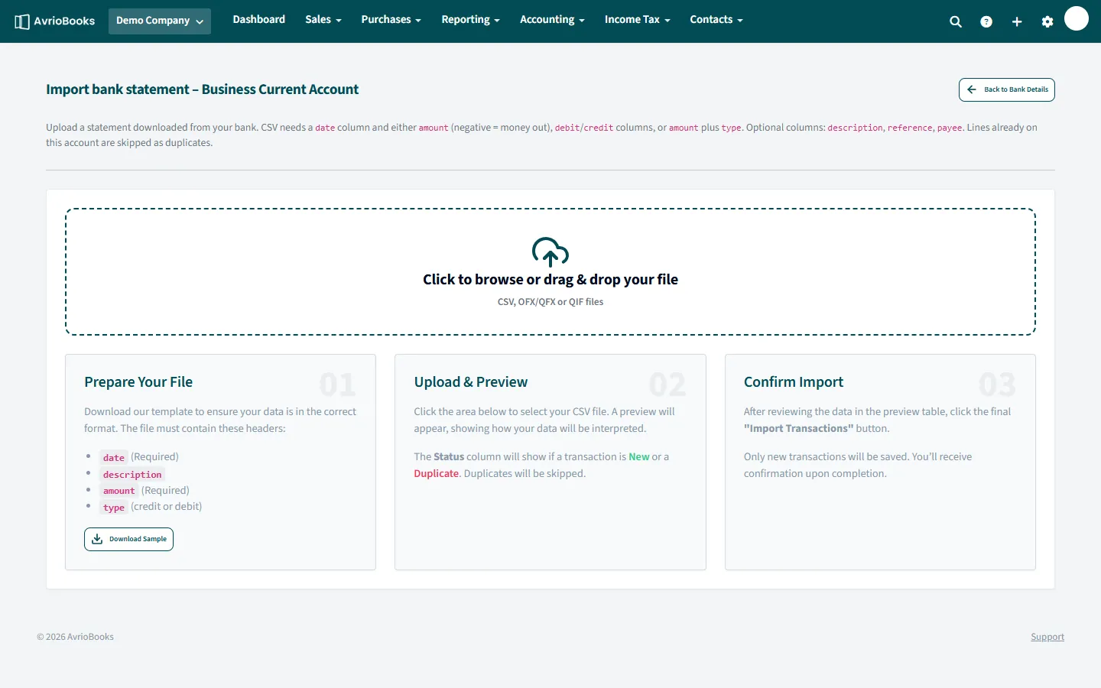Screen dimensions: 1101x688
Task: Click the 'payee' code in the instructions
Action: coord(950,128)
